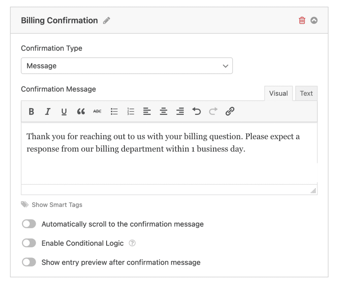This screenshot has height=284, width=338.
Task: Rename confirmation using the pencil icon
Action: [106, 20]
